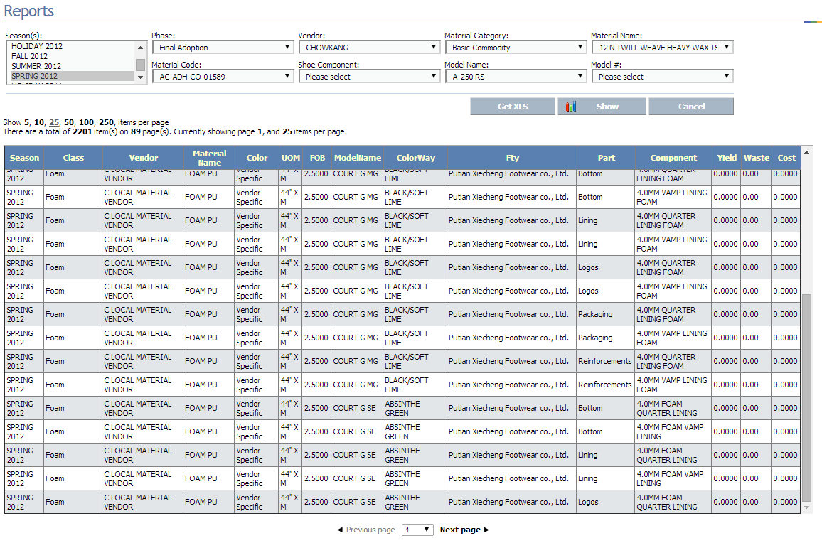Image resolution: width=822 pixels, height=548 pixels.
Task: Click the Season list scrollbar thumb
Action: click(140, 65)
